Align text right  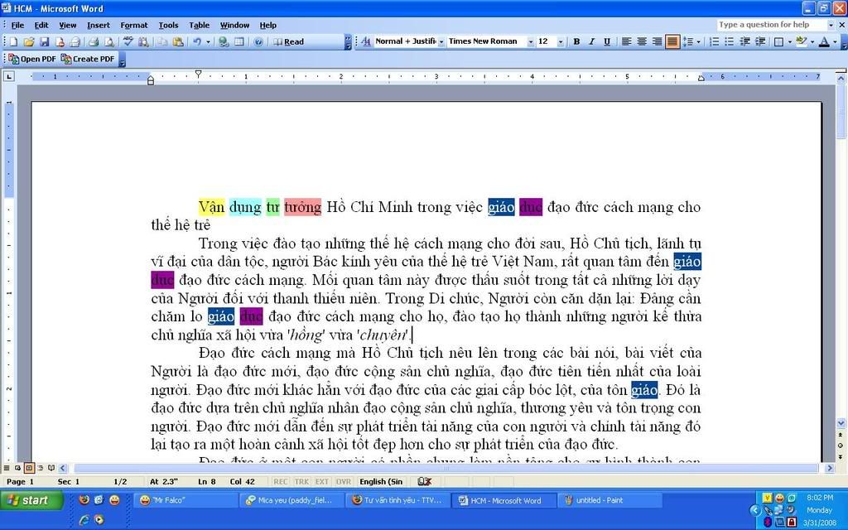point(657,41)
